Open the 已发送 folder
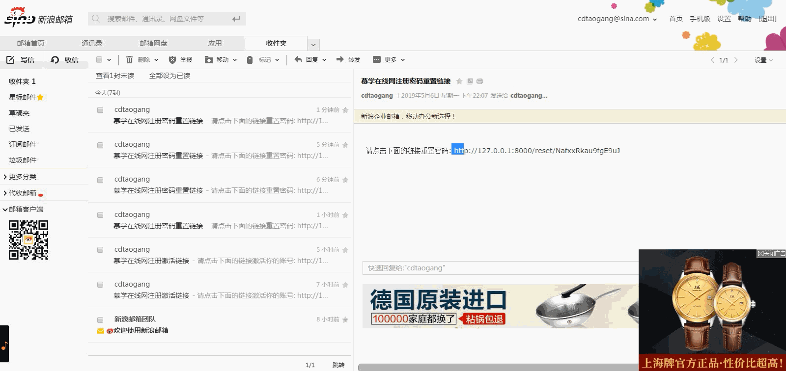The image size is (786, 371). coord(19,129)
